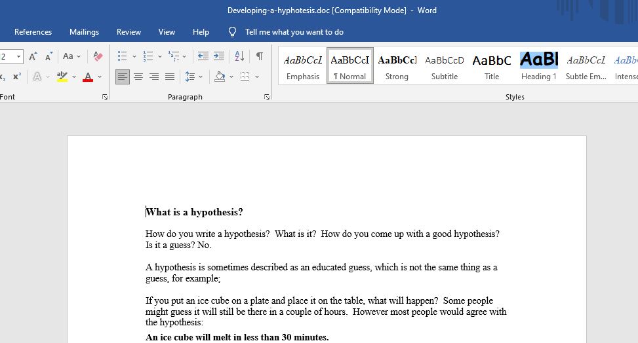This screenshot has width=638, height=343.
Task: Click the Increase Indent icon
Action: pos(219,56)
